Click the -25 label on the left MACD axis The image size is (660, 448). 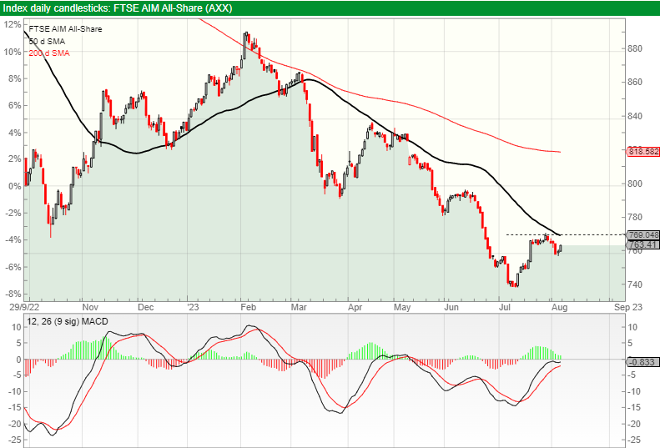pos(14,440)
